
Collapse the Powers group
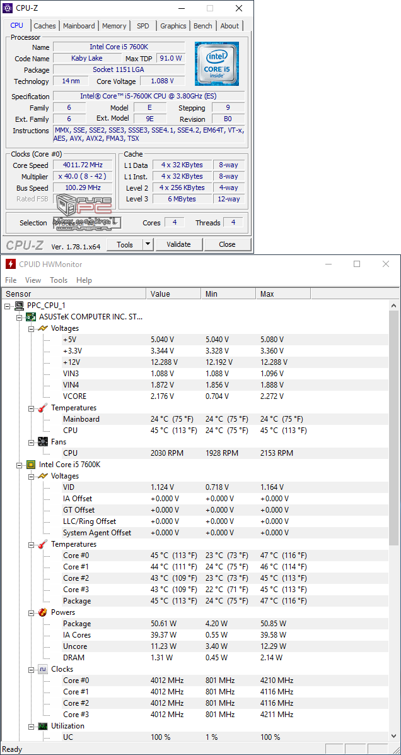click(31, 612)
